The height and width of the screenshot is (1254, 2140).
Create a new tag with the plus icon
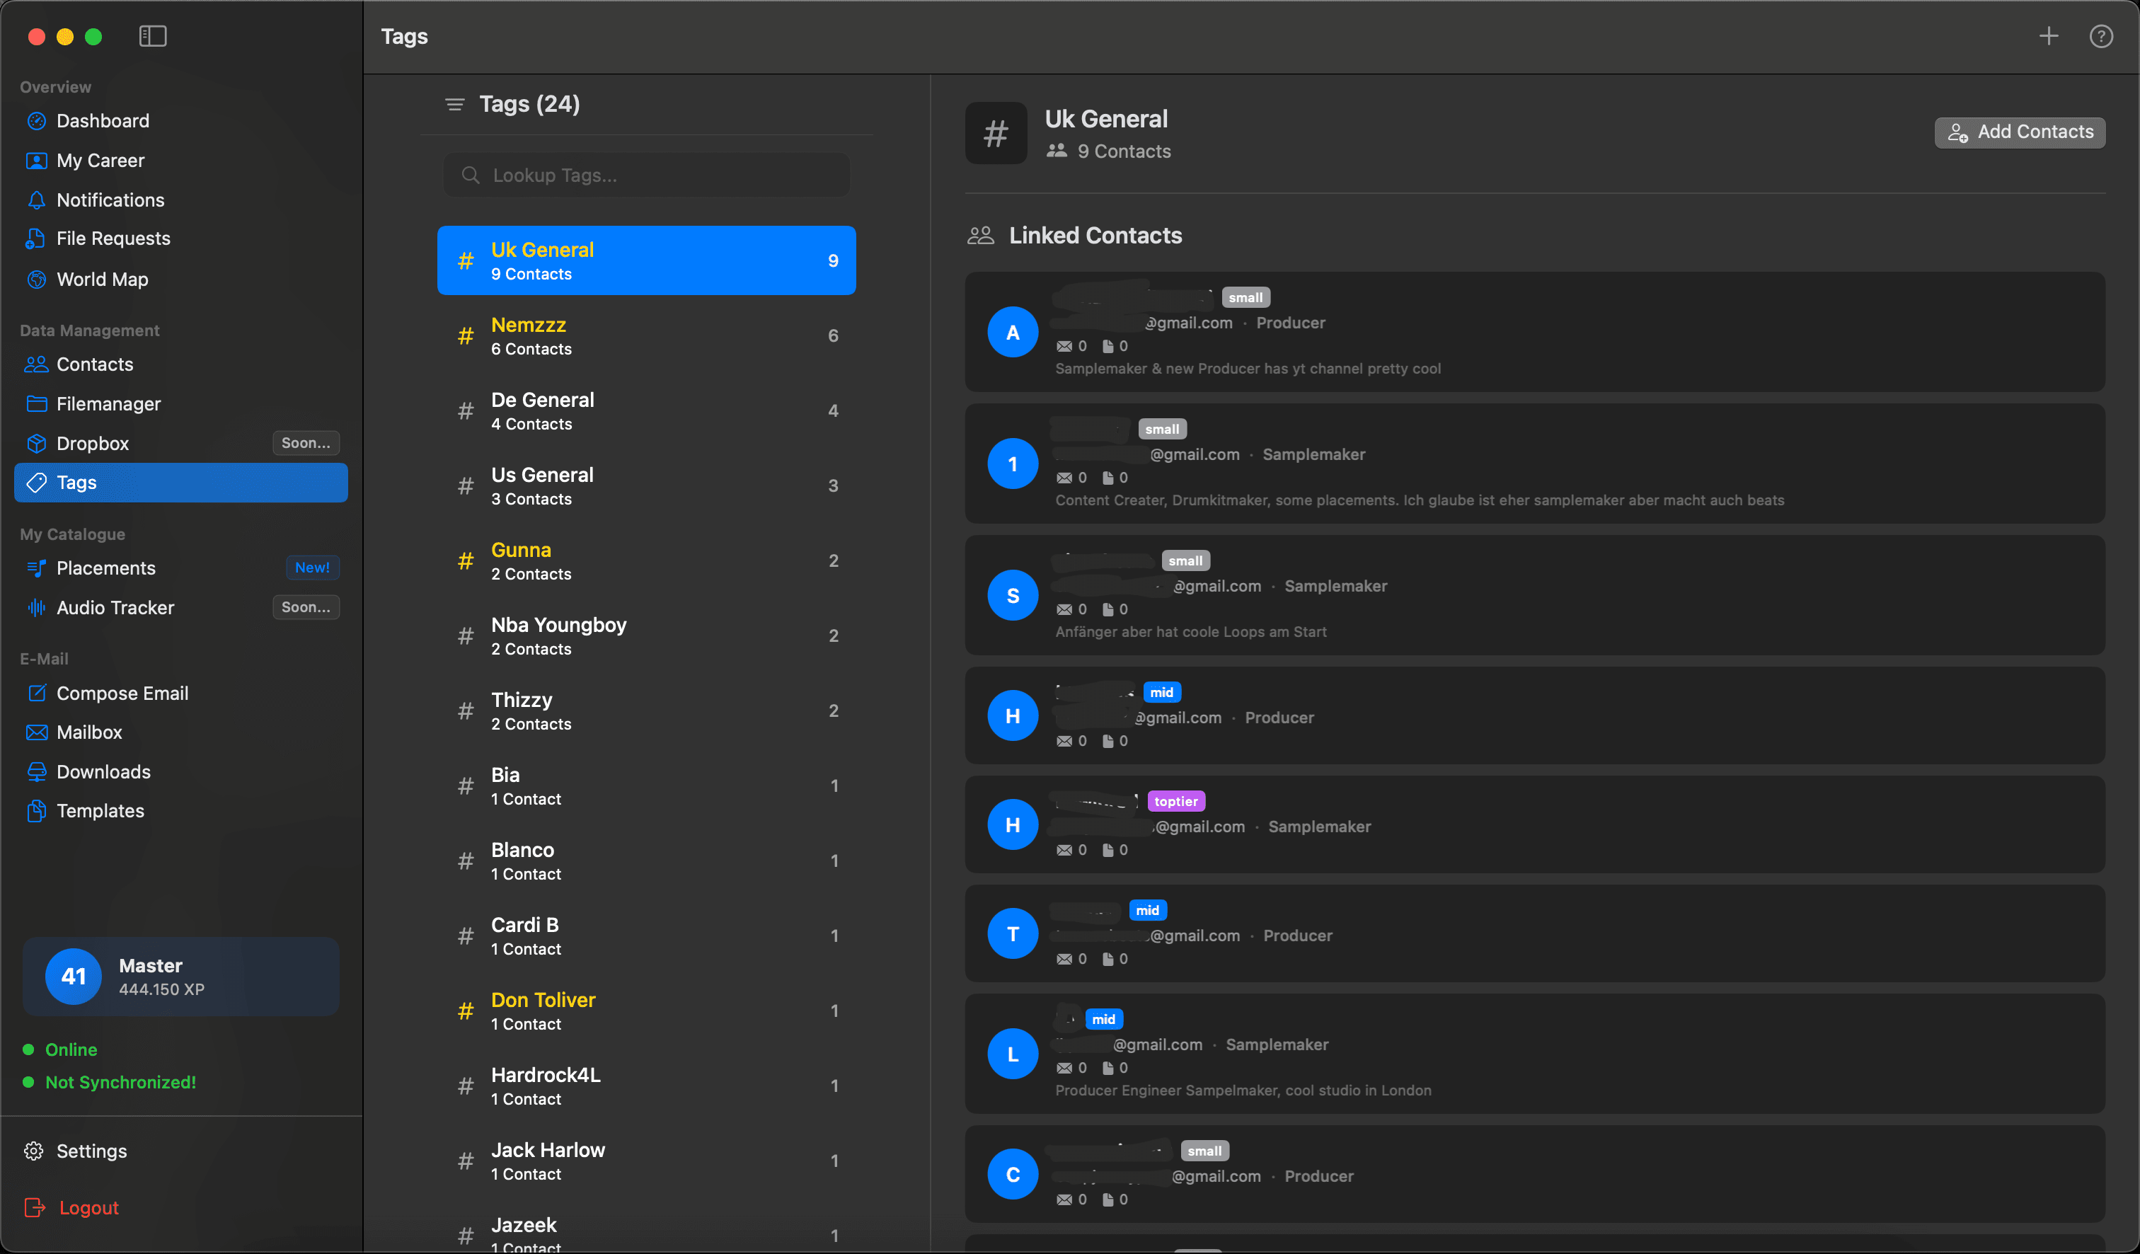2049,35
